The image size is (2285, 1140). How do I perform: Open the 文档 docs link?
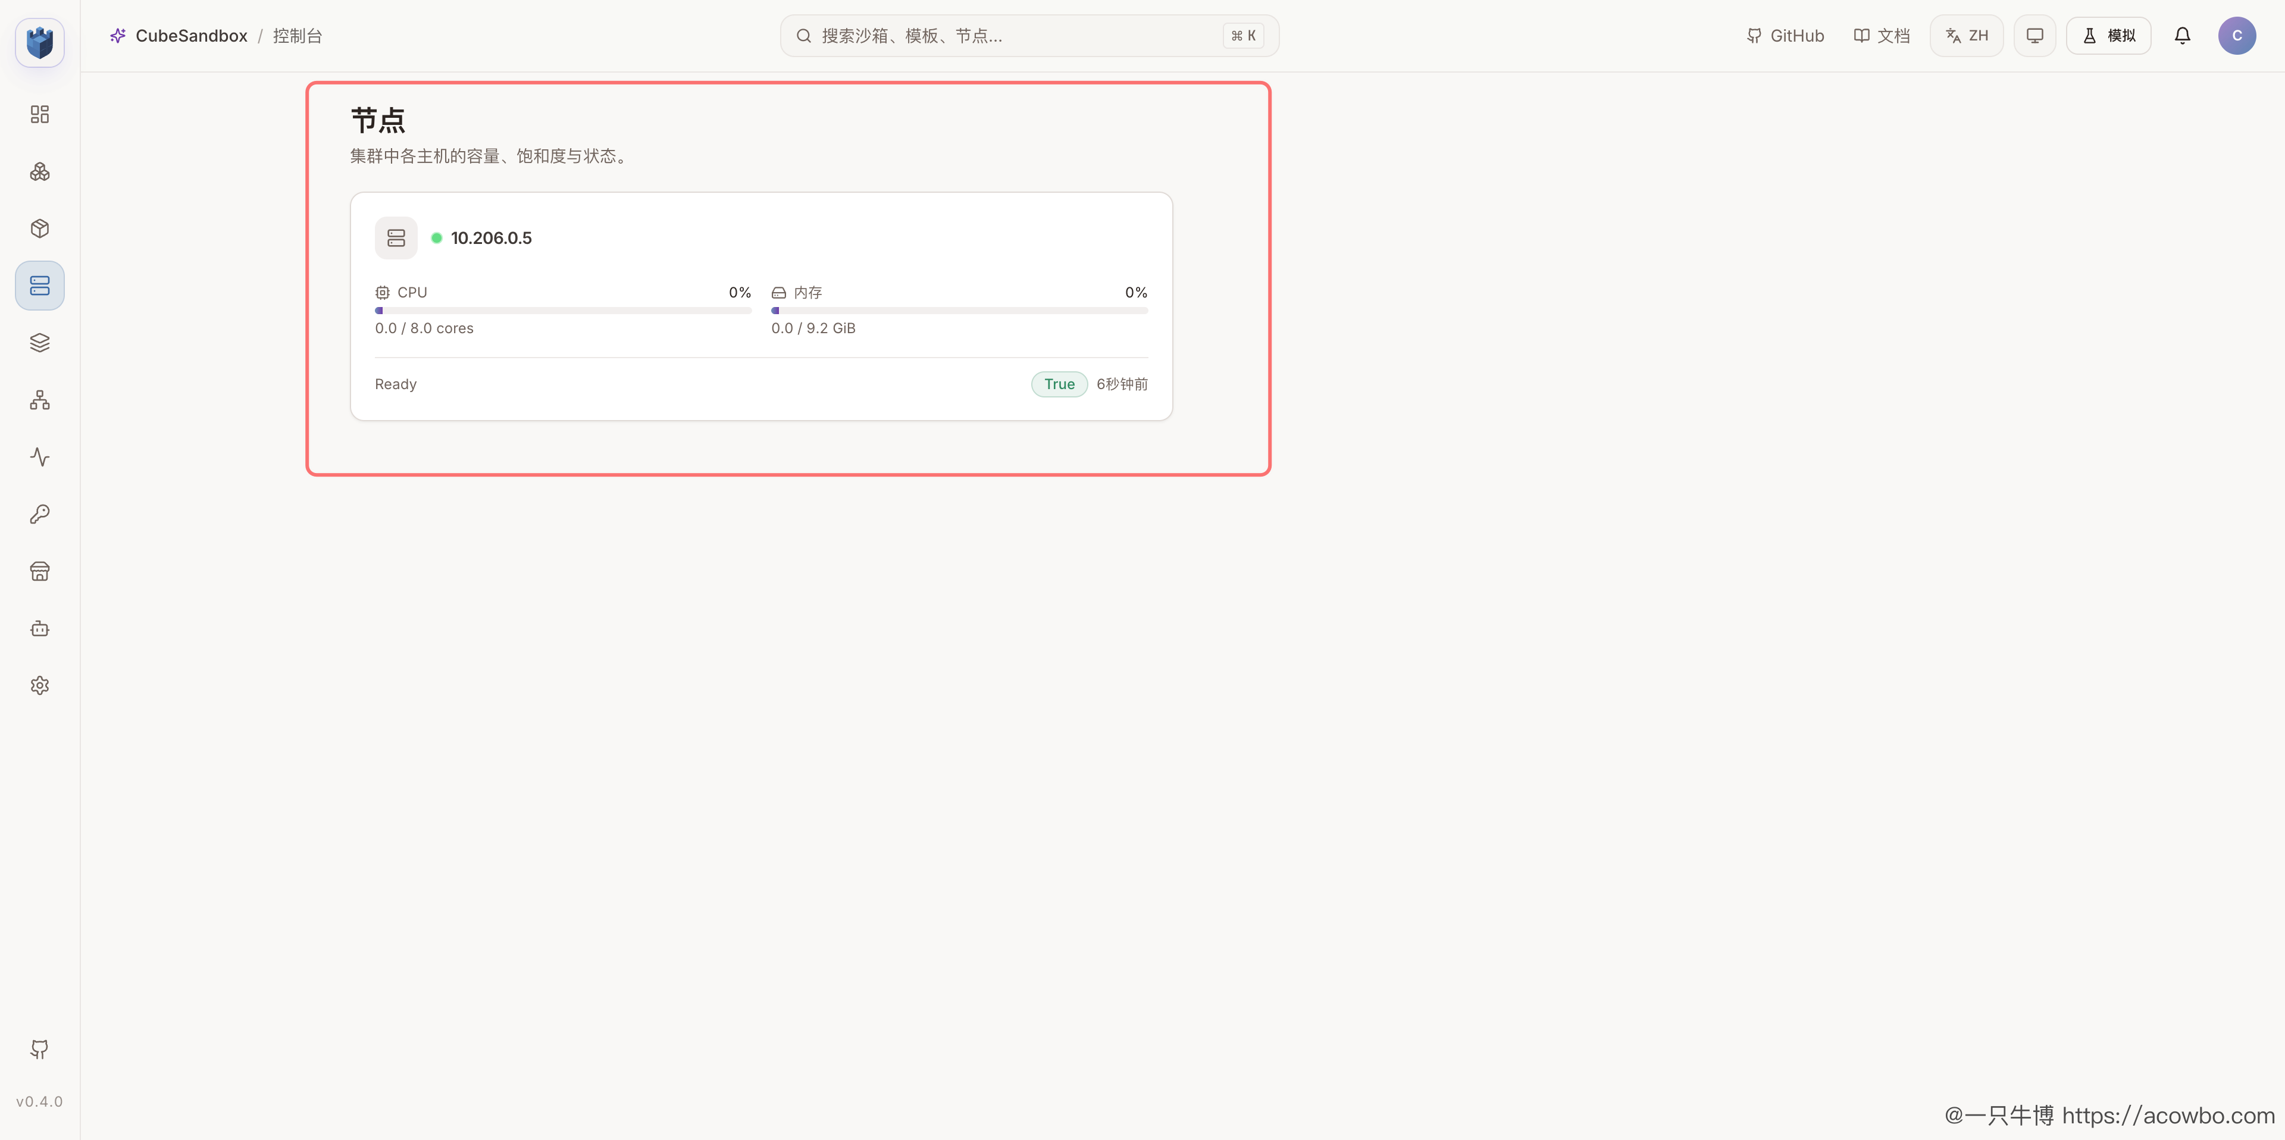(1882, 36)
